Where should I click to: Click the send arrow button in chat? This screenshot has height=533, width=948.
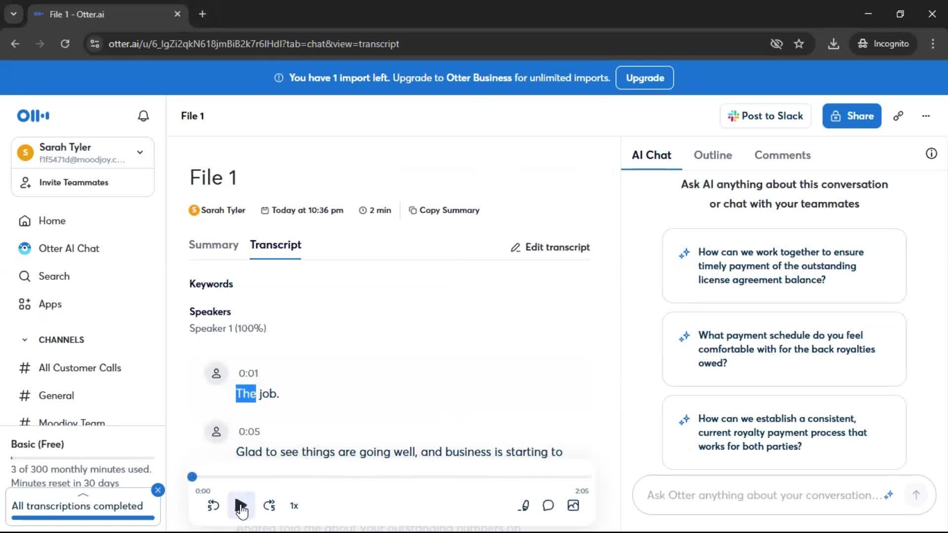tap(916, 495)
